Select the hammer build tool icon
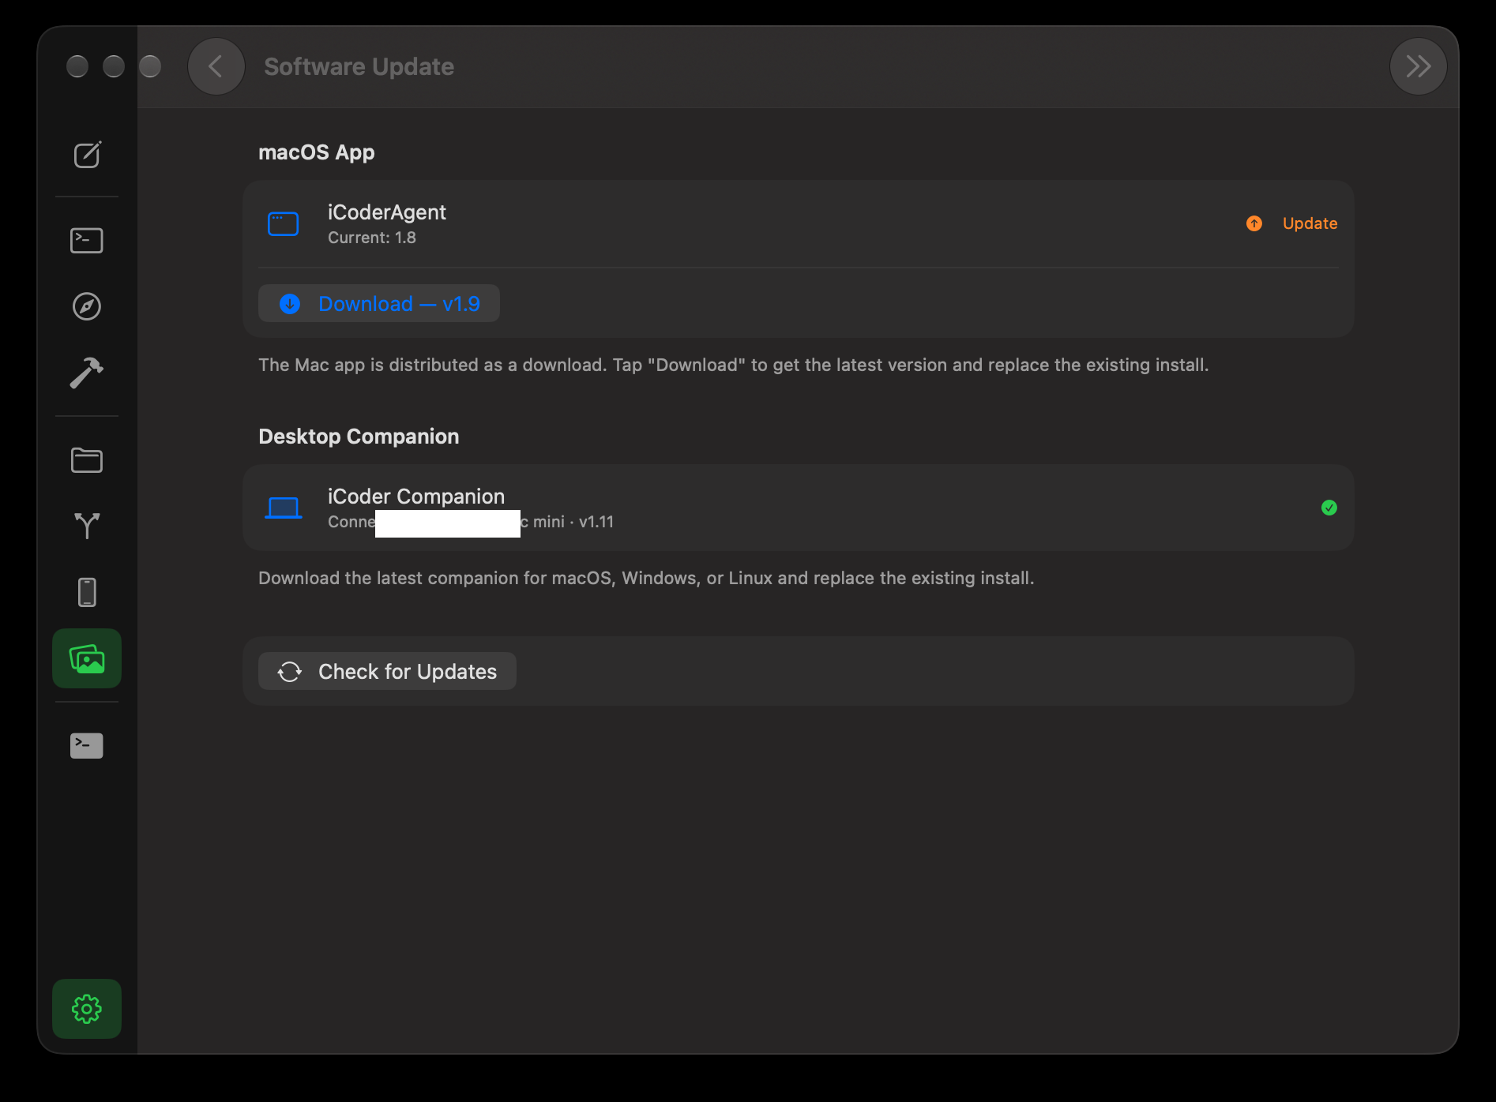This screenshot has height=1102, width=1496. coord(87,373)
